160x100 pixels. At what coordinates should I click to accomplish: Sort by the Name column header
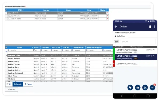[19, 48]
